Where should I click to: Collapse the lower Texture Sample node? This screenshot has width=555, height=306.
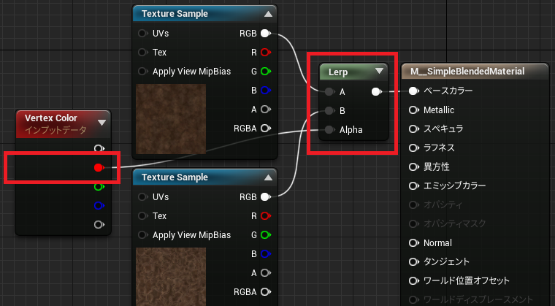coord(268,177)
